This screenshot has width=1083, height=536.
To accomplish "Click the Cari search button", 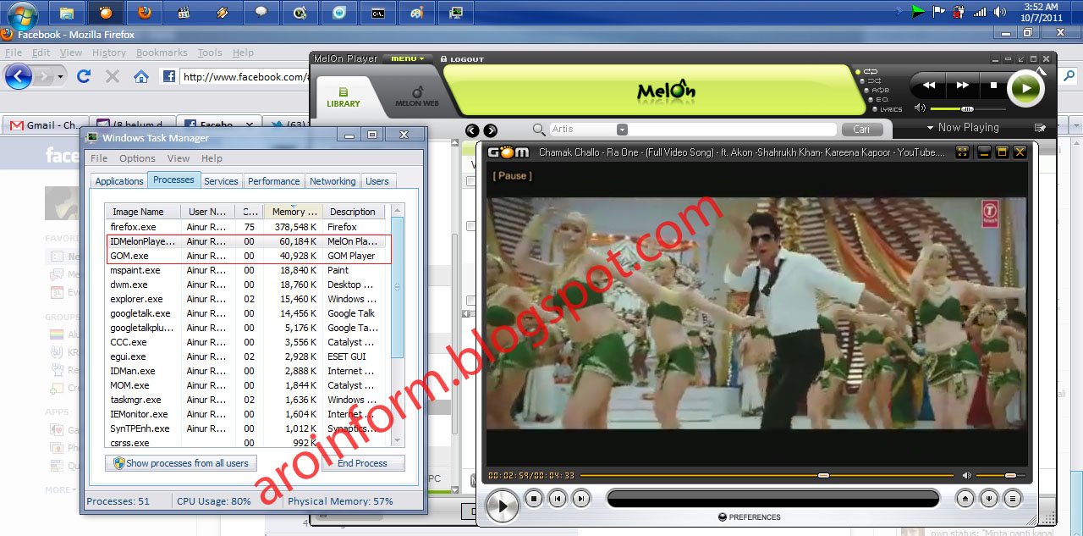I will click(861, 130).
